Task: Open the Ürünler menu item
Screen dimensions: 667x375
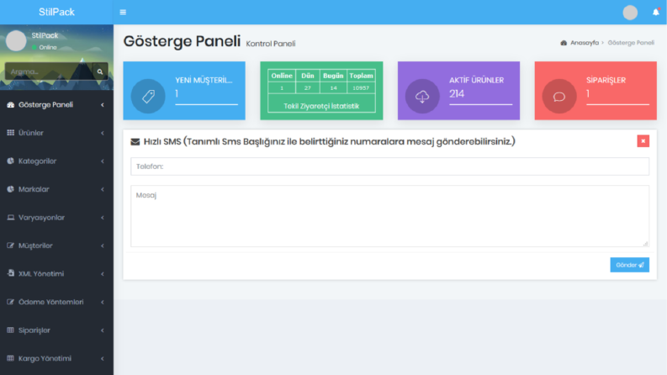Action: (56, 133)
